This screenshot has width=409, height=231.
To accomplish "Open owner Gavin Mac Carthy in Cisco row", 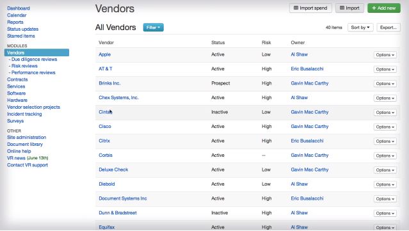I will point(310,127).
